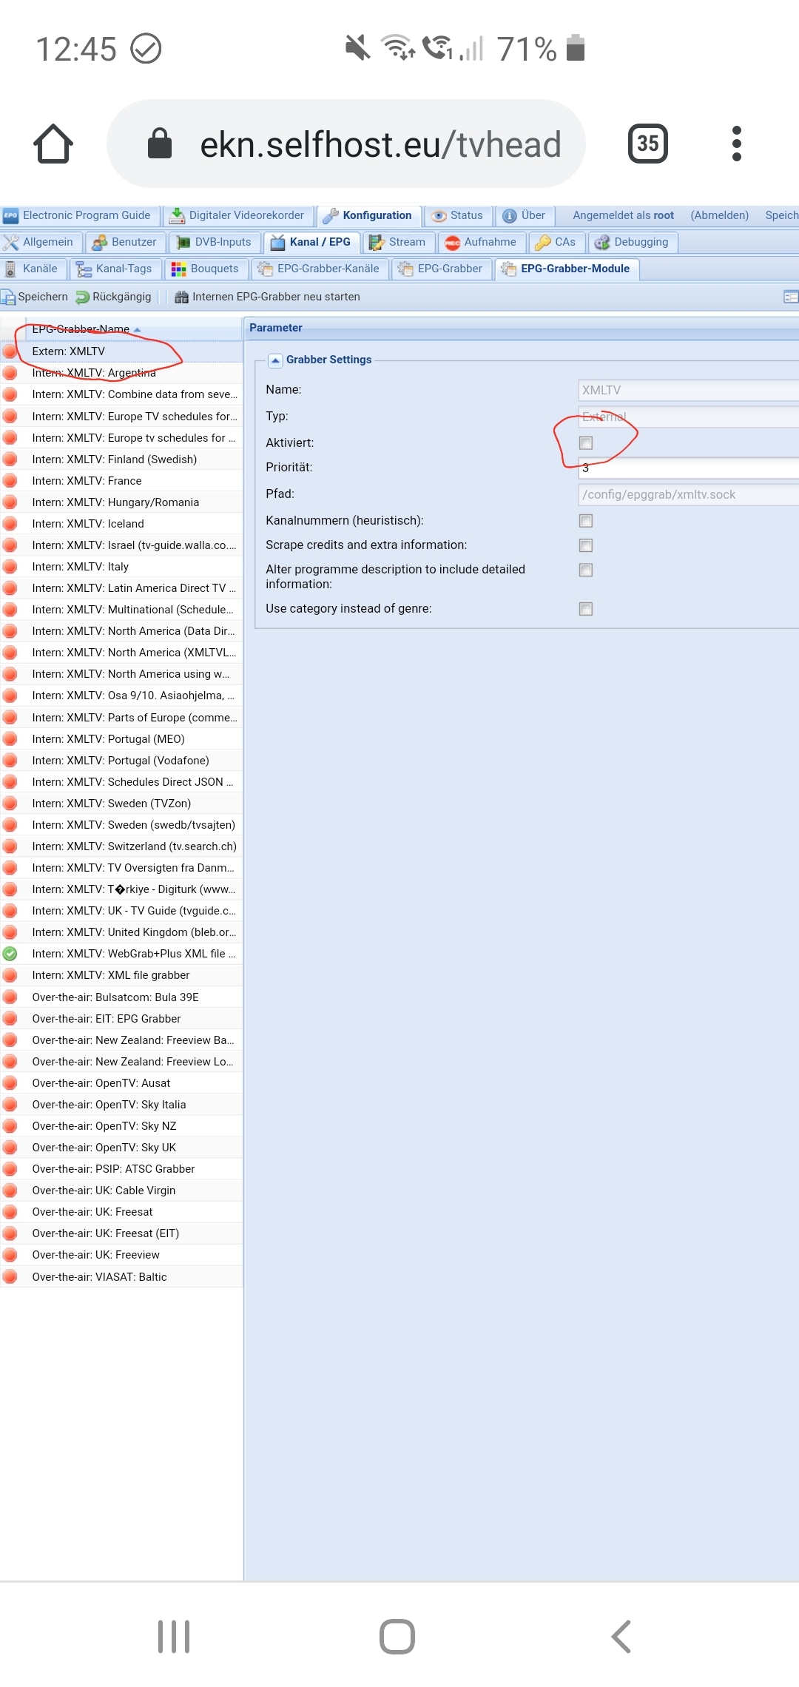
Task: Click the status icon beside Hungary/Romania
Action: coord(10,502)
